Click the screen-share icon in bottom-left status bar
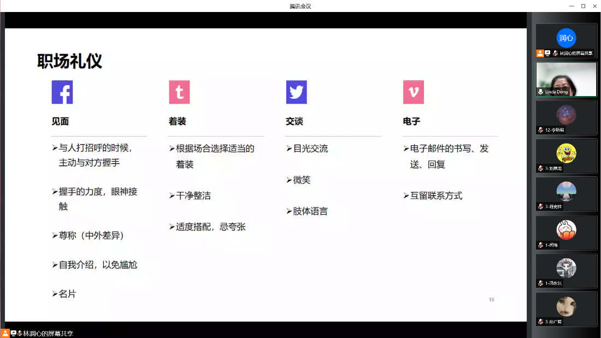Viewport: 601px width, 338px height. (14, 334)
